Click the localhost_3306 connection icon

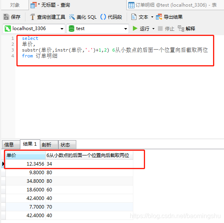tap(8, 29)
